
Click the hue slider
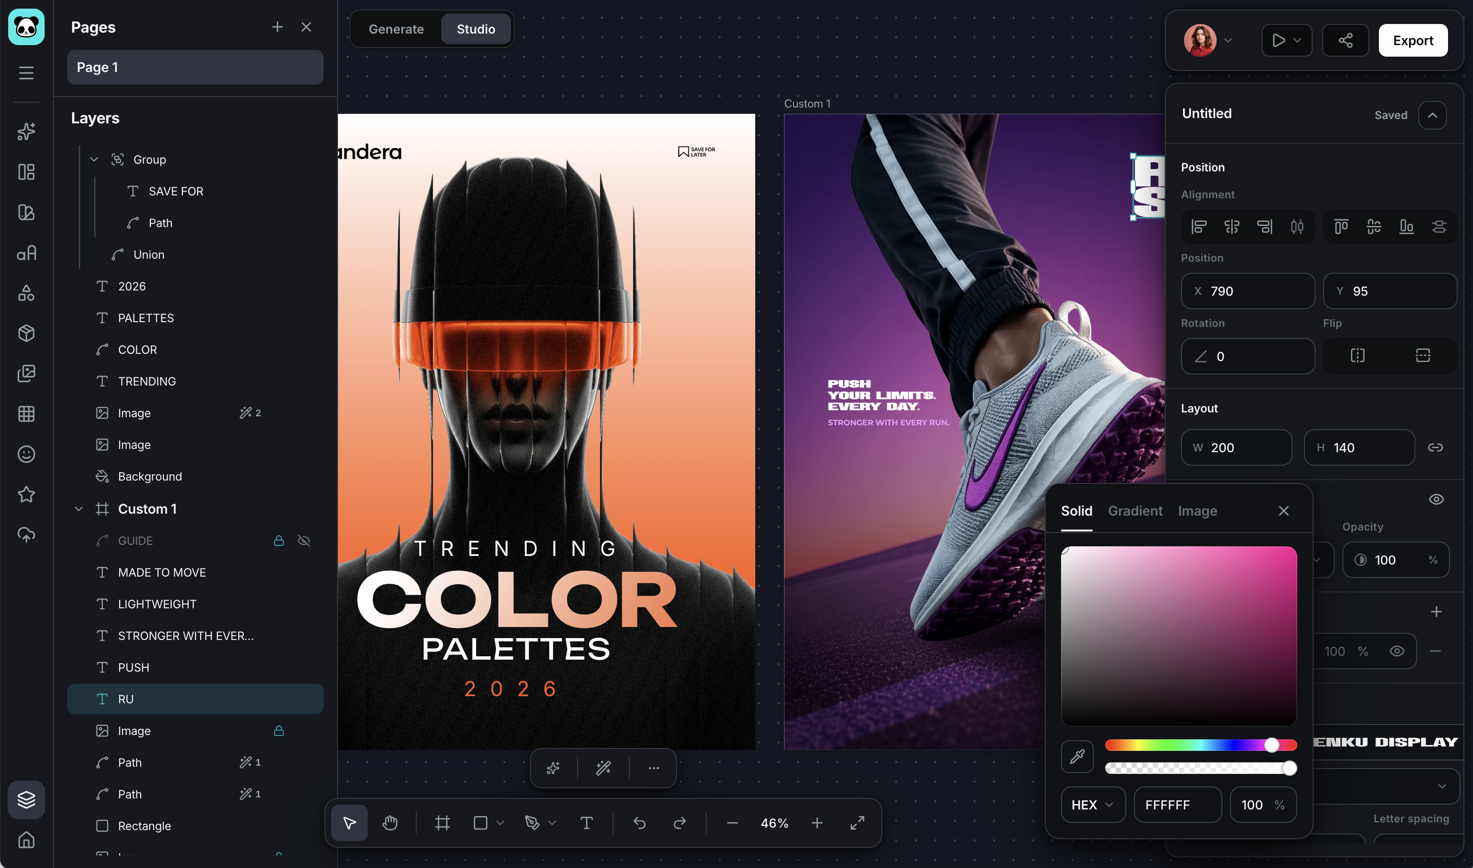(1201, 745)
